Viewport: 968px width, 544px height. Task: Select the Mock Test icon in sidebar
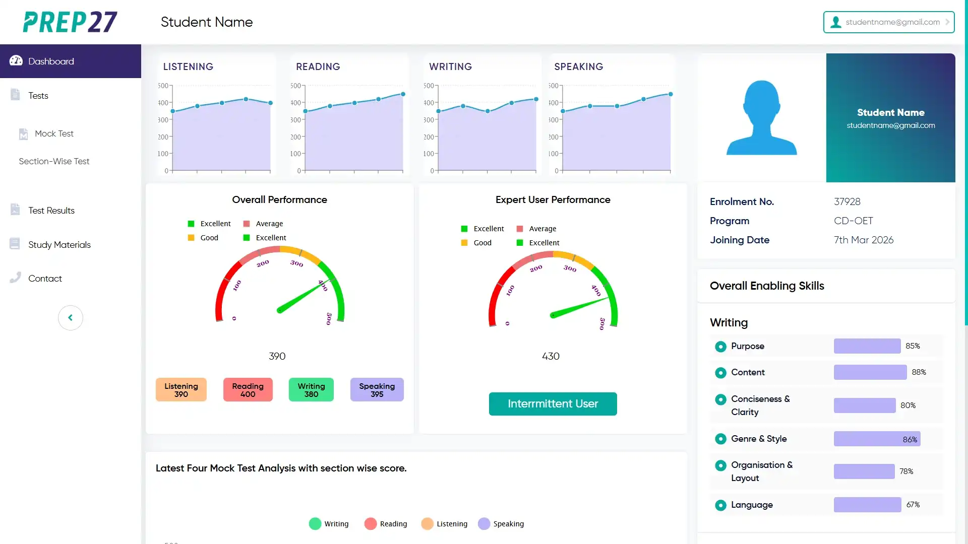point(23,133)
